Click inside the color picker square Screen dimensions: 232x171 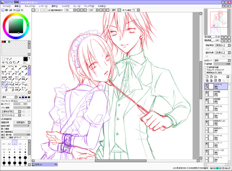tap(16, 26)
